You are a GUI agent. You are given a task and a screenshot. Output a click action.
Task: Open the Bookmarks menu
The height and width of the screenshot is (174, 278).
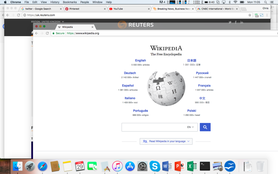70,2
